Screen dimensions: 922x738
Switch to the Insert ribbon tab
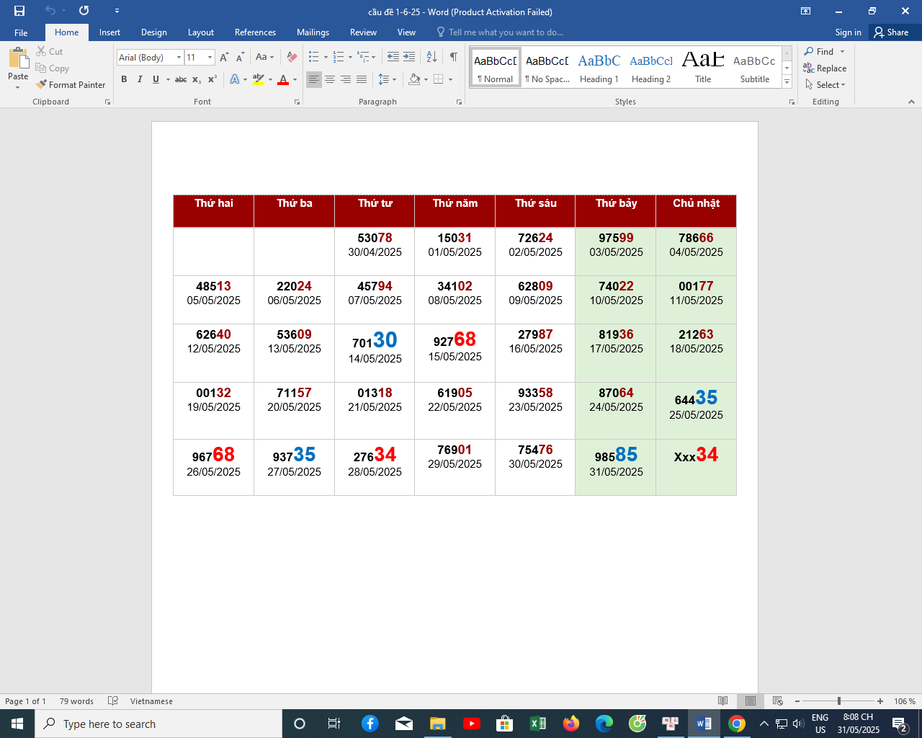pos(109,32)
